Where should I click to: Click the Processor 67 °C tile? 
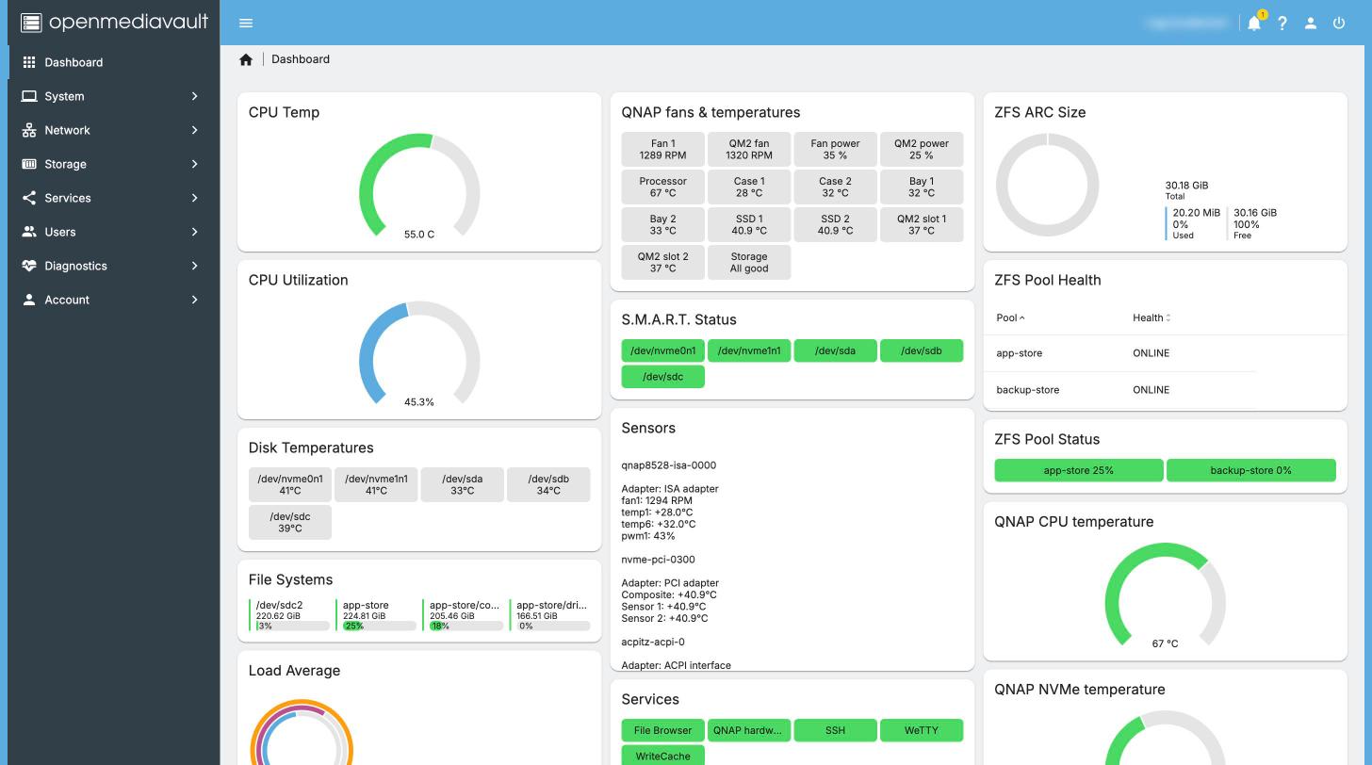[663, 187]
